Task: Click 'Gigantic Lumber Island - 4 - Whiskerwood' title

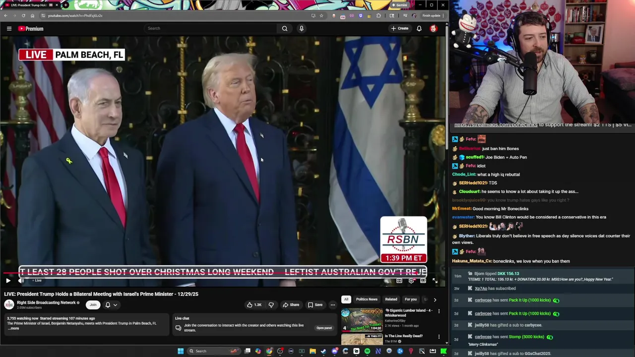Action: point(409,313)
